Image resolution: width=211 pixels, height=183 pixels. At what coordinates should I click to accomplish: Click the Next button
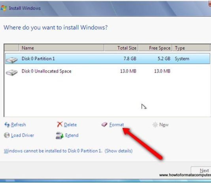click(201, 171)
